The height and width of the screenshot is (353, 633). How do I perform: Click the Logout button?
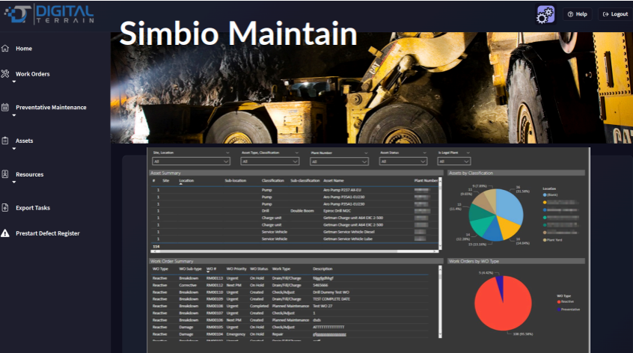click(x=615, y=14)
